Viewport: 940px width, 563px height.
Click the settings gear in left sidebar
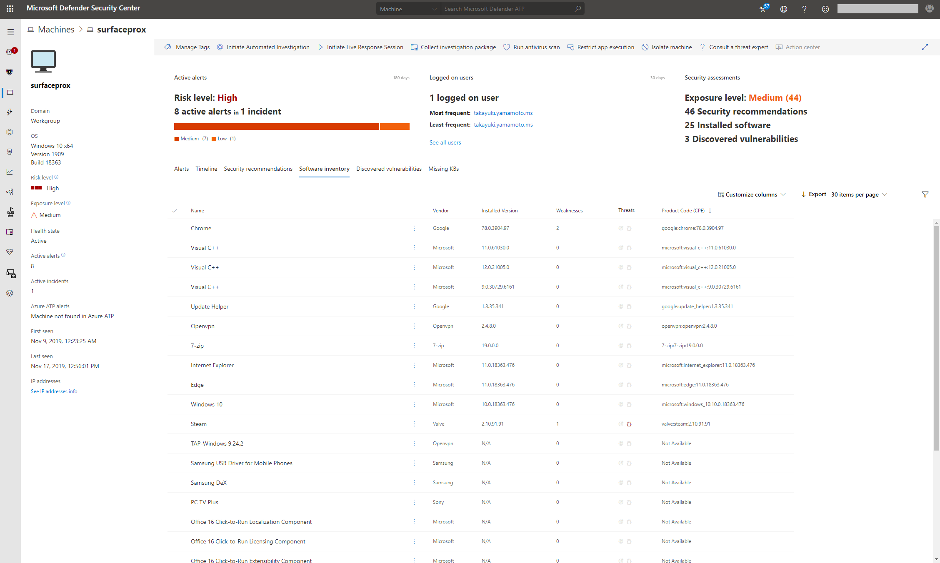coord(10,293)
